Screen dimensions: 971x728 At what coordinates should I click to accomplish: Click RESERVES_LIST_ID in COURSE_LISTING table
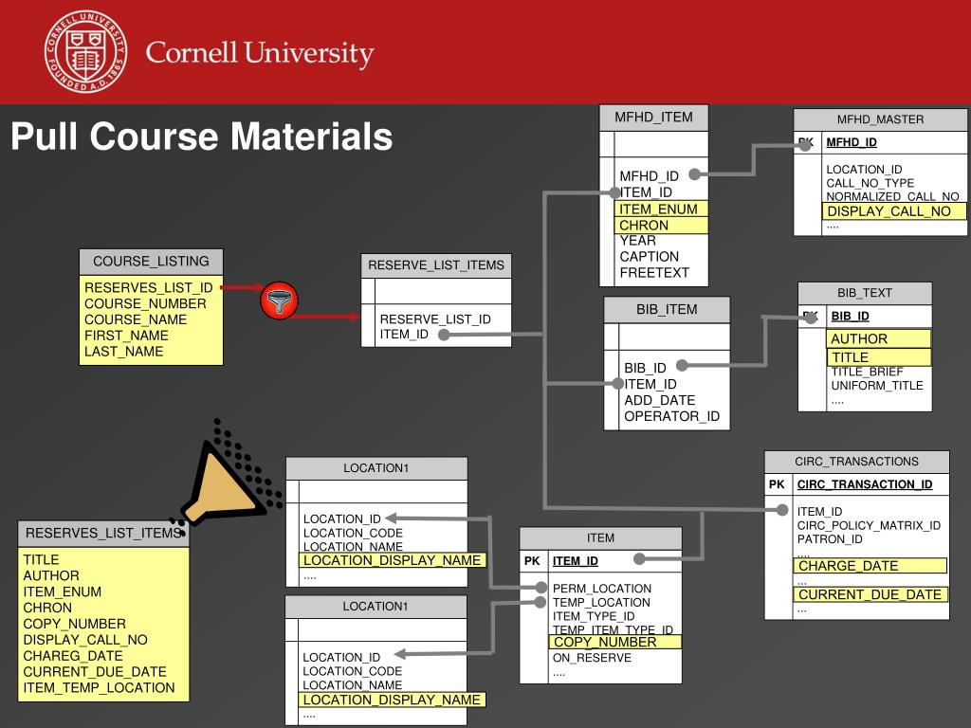tap(149, 288)
